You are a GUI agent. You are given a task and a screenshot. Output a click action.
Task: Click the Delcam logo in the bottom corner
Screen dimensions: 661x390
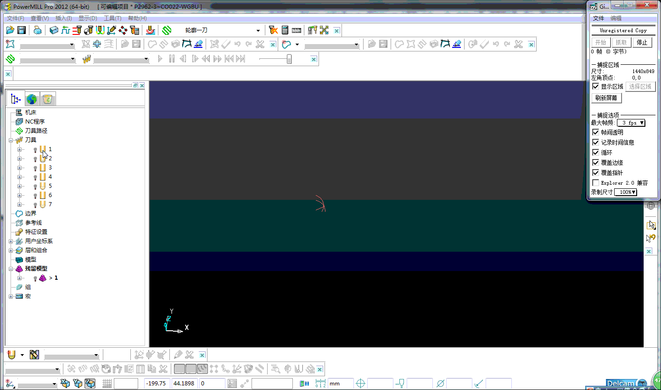pos(626,384)
